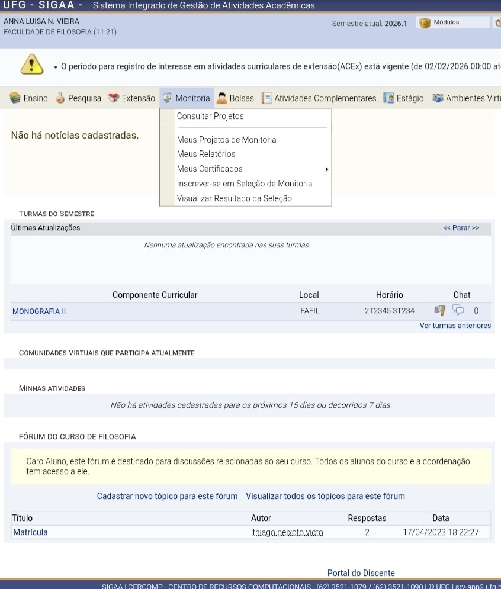Expand the Meus Certificados submenu arrow
Screen dimensions: 501x589
(327, 169)
